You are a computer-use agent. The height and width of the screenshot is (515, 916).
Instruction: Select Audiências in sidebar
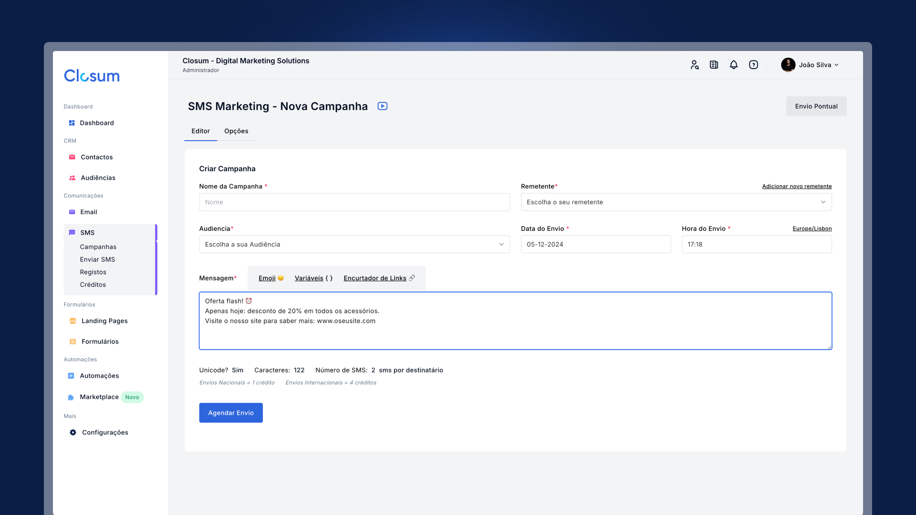[x=98, y=178]
